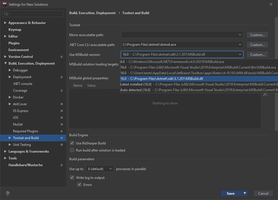The height and width of the screenshot is (200, 278).
Task: Click the marker icon beside Coverage
Action: point(62,91)
